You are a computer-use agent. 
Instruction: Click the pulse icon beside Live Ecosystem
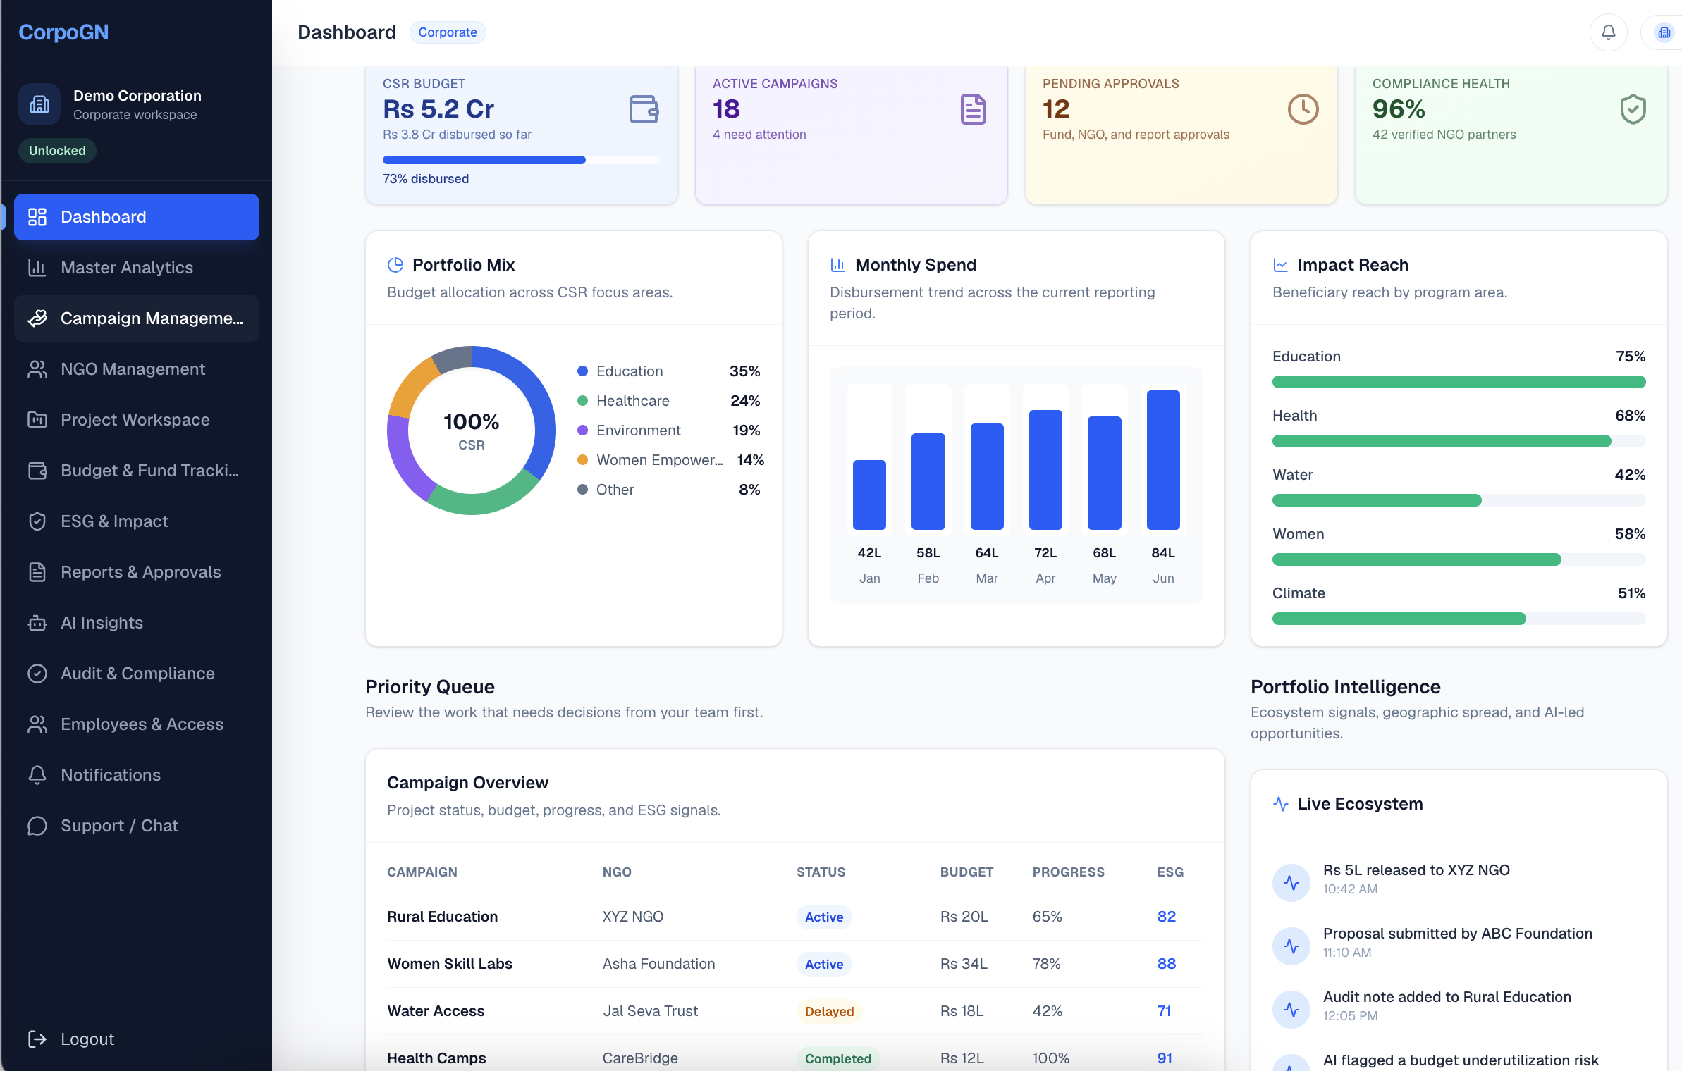point(1280,804)
